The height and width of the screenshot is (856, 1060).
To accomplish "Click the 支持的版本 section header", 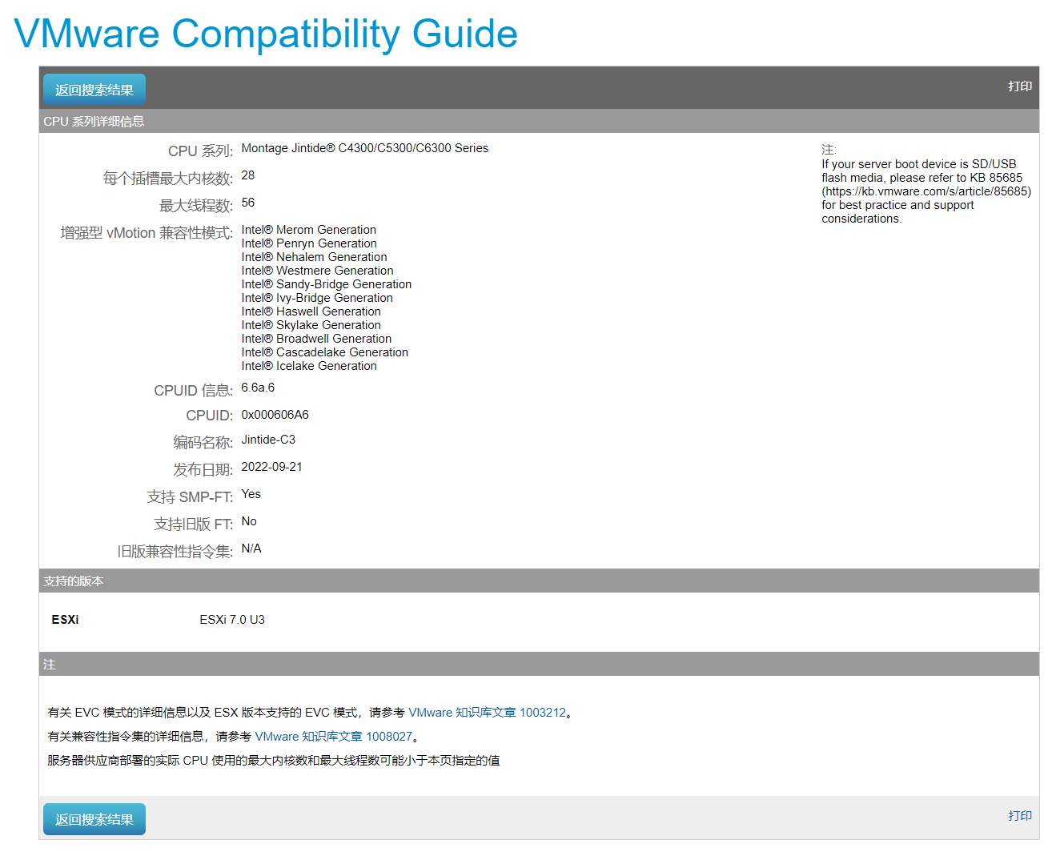I will coord(74,581).
